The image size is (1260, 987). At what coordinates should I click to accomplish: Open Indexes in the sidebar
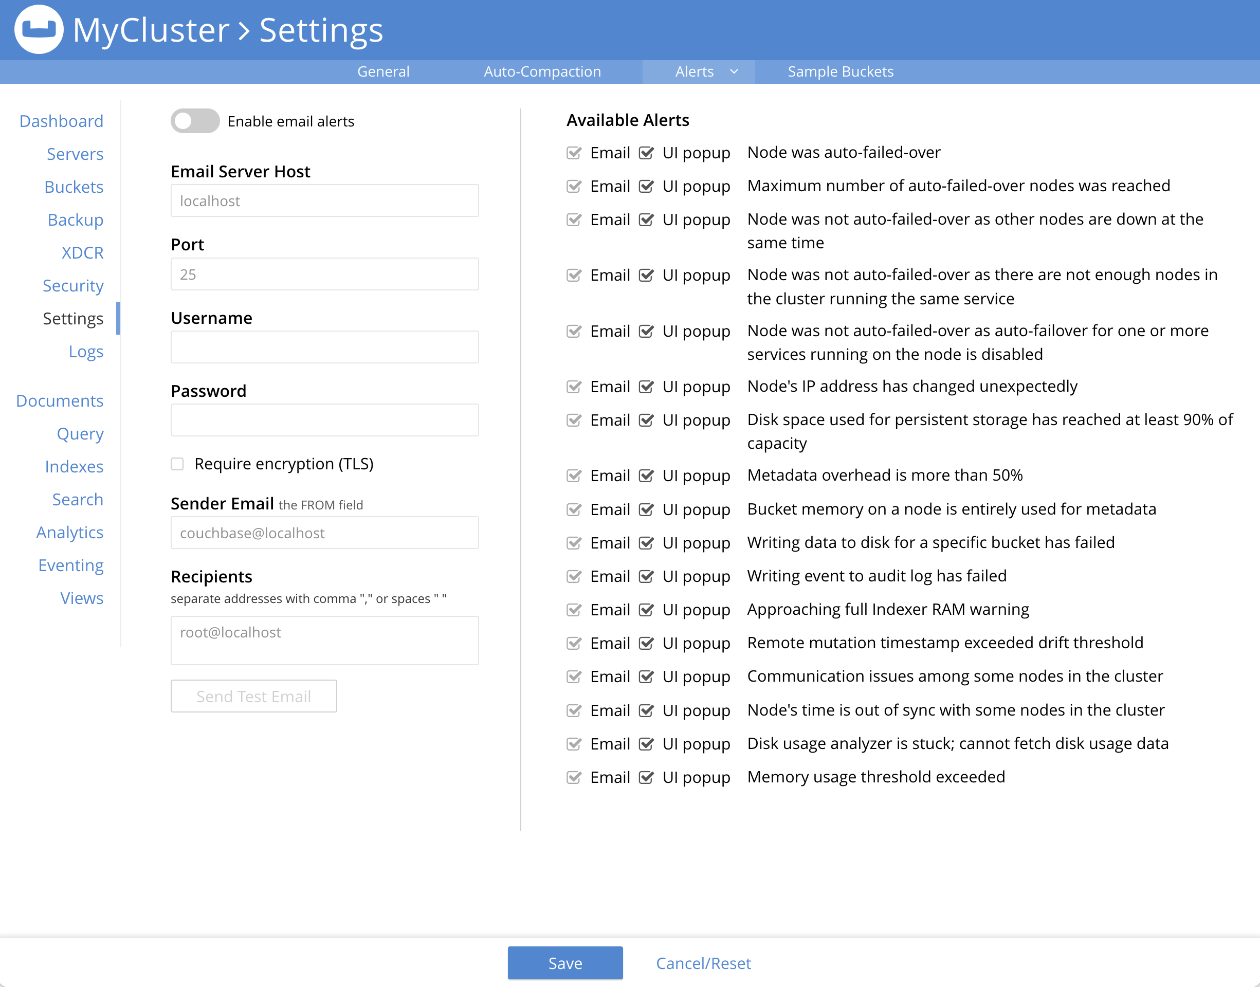(x=75, y=467)
